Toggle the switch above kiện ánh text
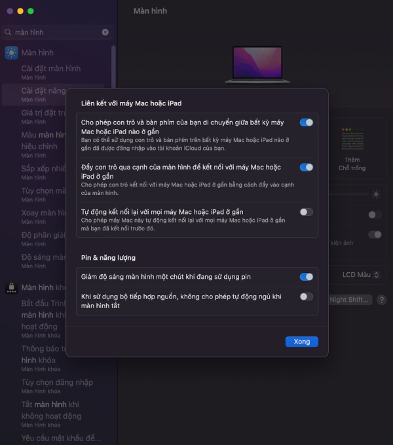 [x=375, y=234]
